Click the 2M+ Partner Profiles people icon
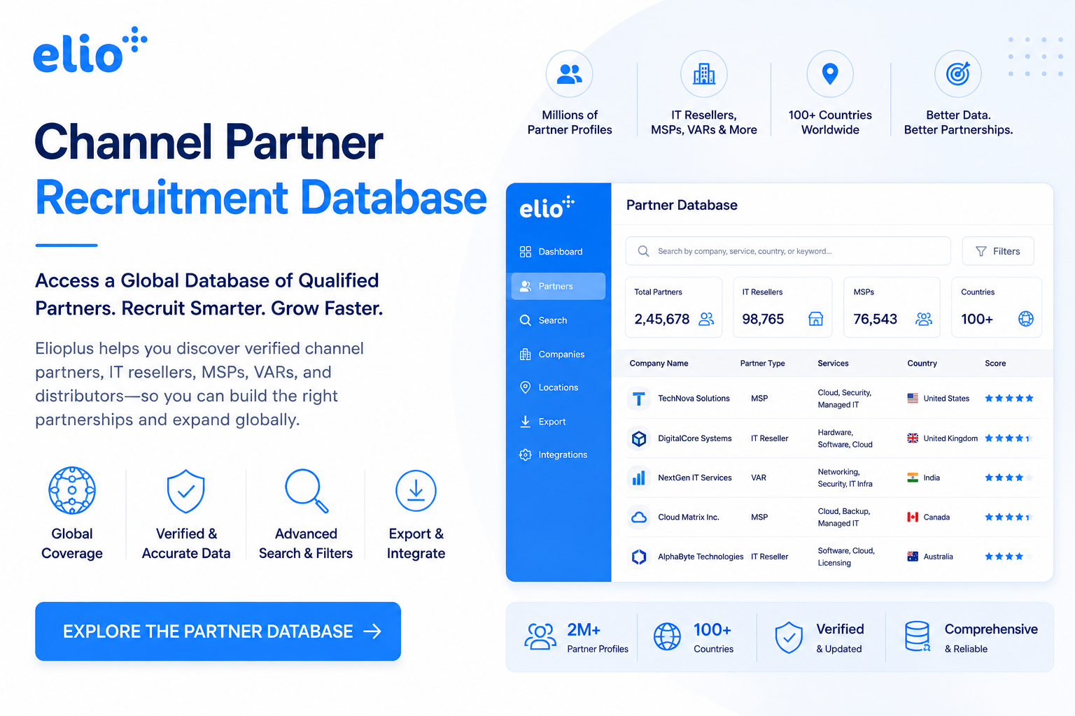 540,636
